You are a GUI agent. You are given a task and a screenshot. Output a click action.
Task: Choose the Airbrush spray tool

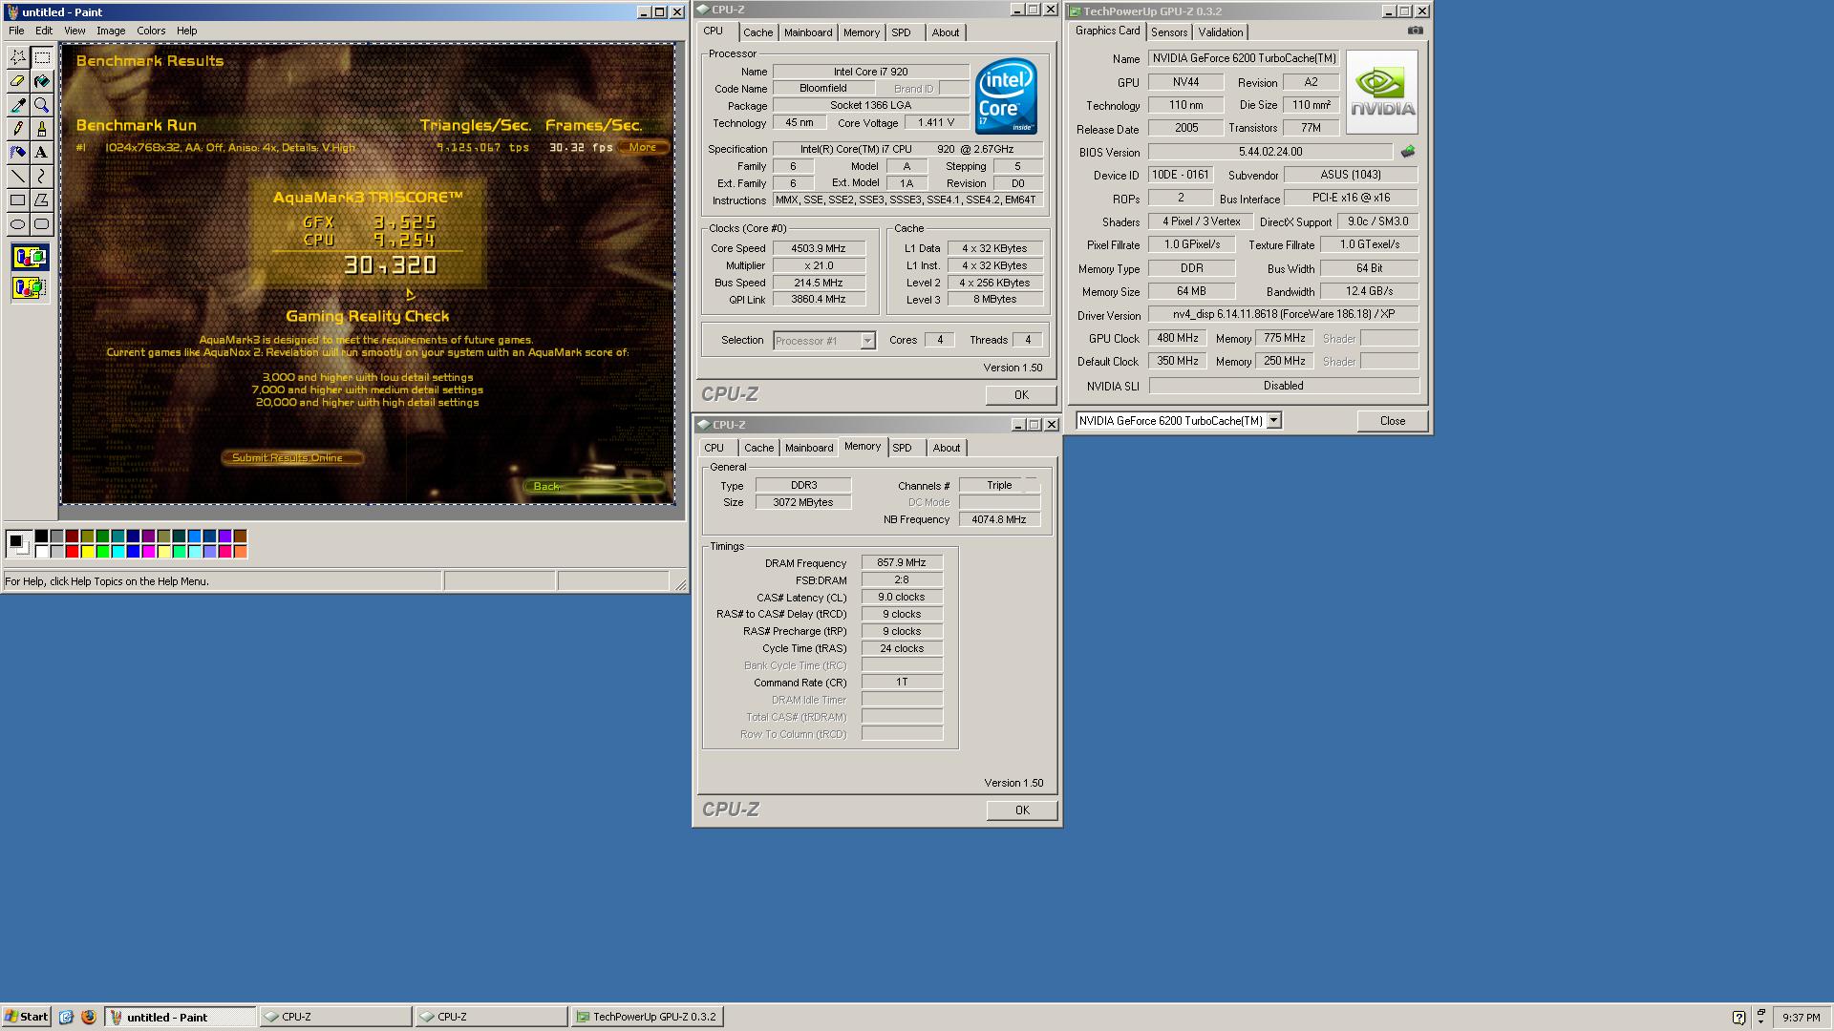click(17, 153)
